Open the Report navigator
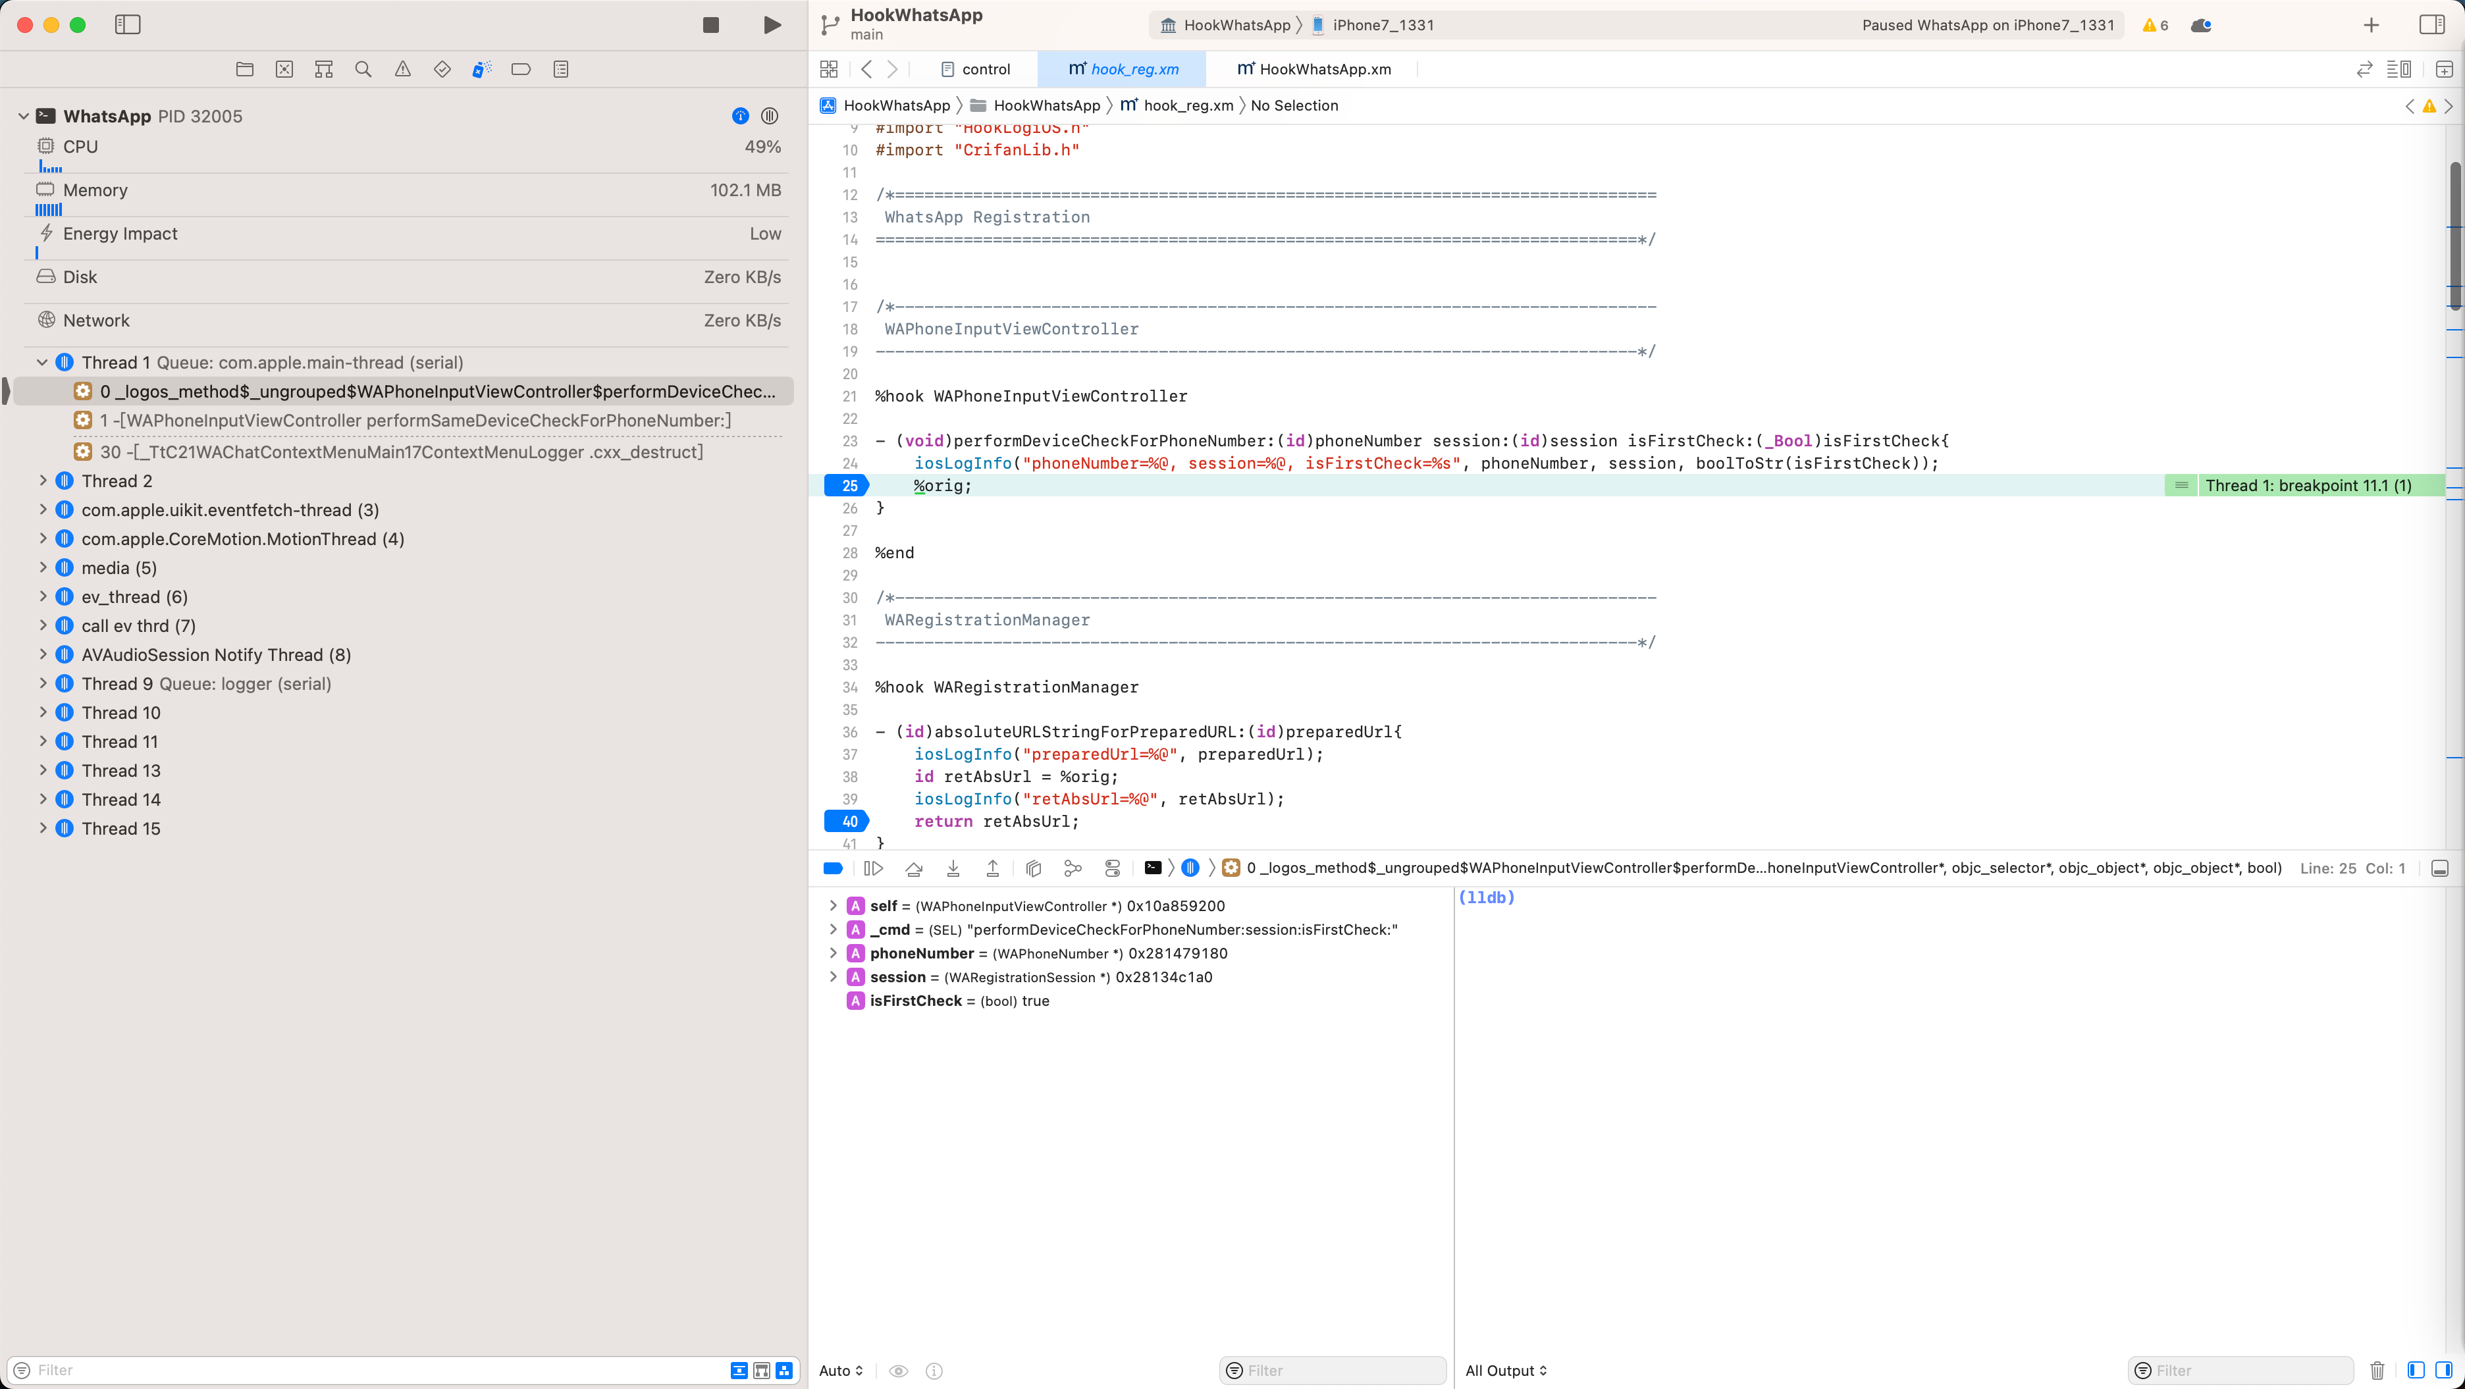The height and width of the screenshot is (1389, 2465). (561, 69)
